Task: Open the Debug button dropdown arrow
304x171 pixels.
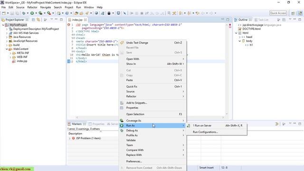Action: click(x=28, y=13)
